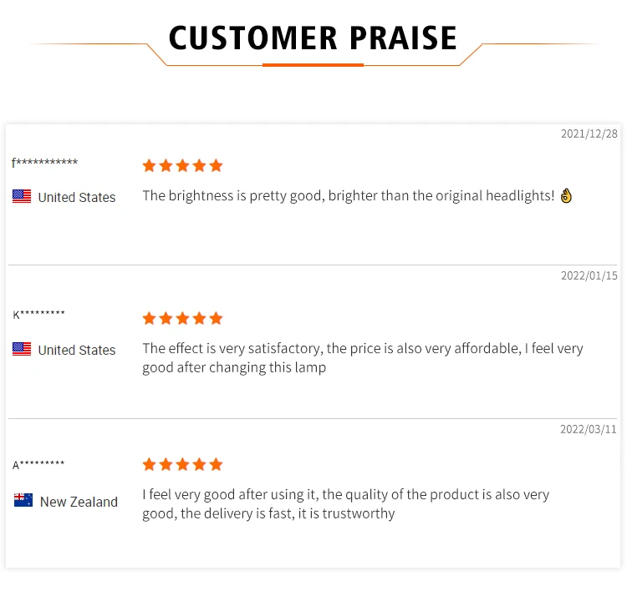Click the first star of A*********'s rating
This screenshot has width=627, height=591.
pos(149,464)
